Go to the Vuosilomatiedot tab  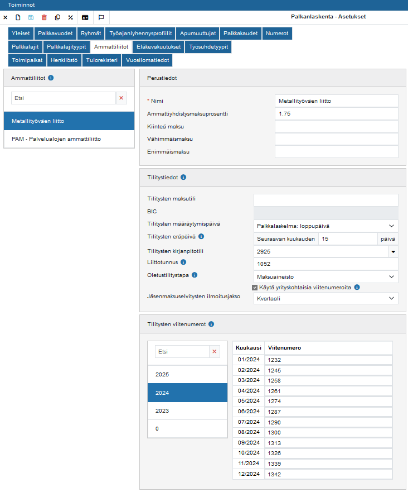click(x=147, y=60)
